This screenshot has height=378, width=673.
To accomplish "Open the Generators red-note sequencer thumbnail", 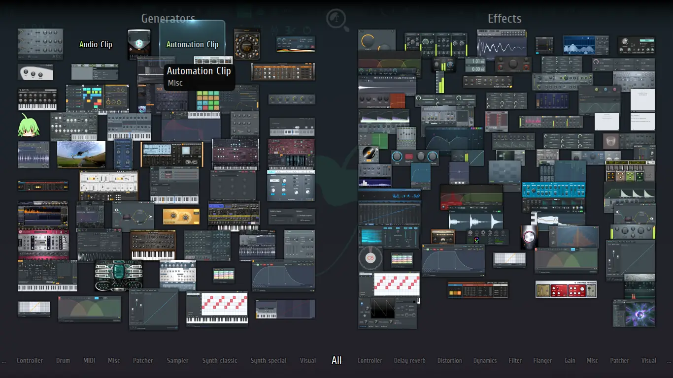I will tap(217, 309).
